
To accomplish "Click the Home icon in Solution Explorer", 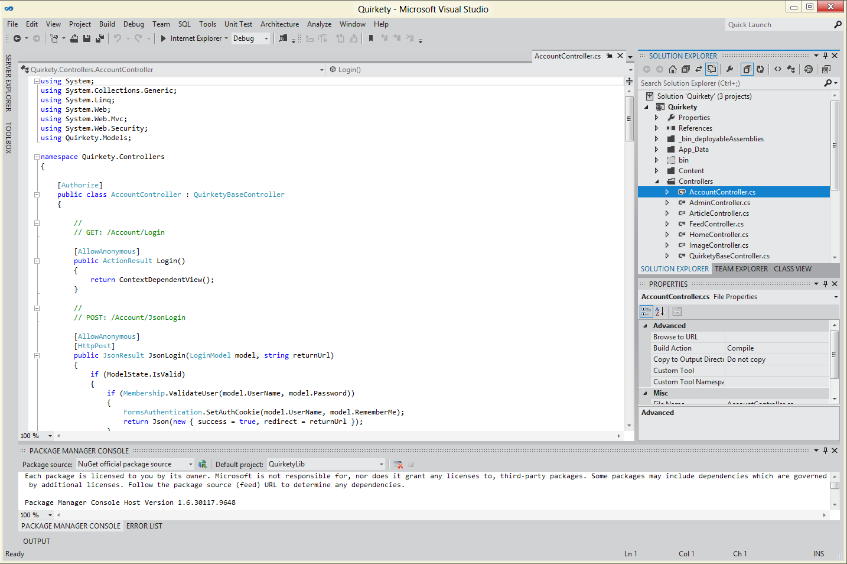I will [x=673, y=69].
